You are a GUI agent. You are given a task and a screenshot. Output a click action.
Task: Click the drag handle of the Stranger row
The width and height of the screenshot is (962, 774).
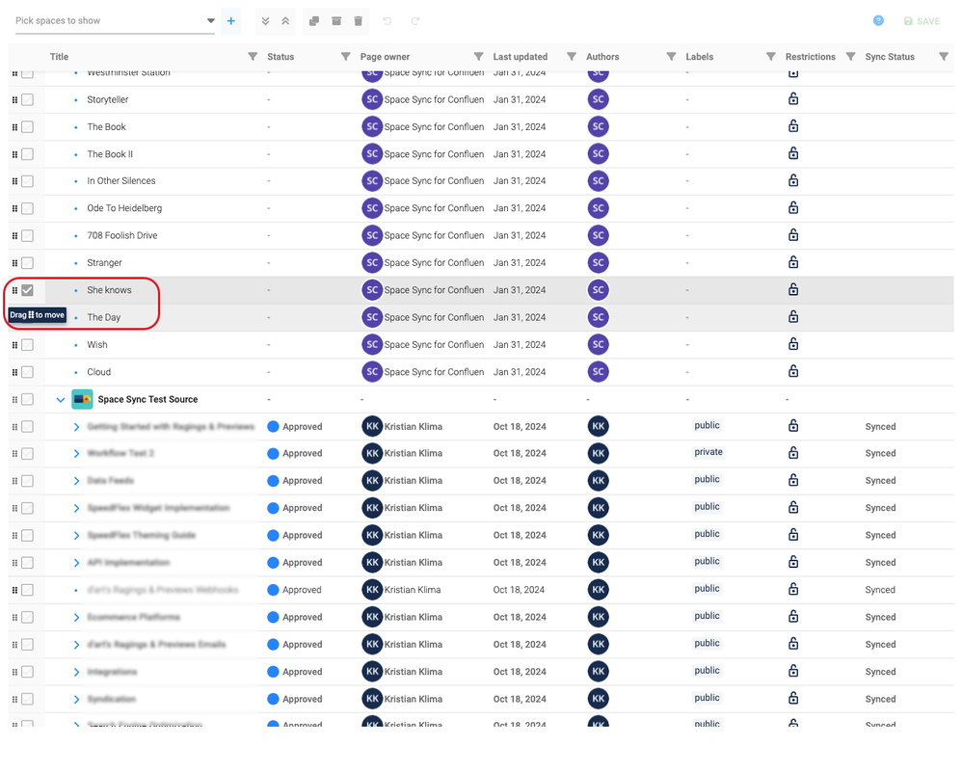click(x=14, y=263)
